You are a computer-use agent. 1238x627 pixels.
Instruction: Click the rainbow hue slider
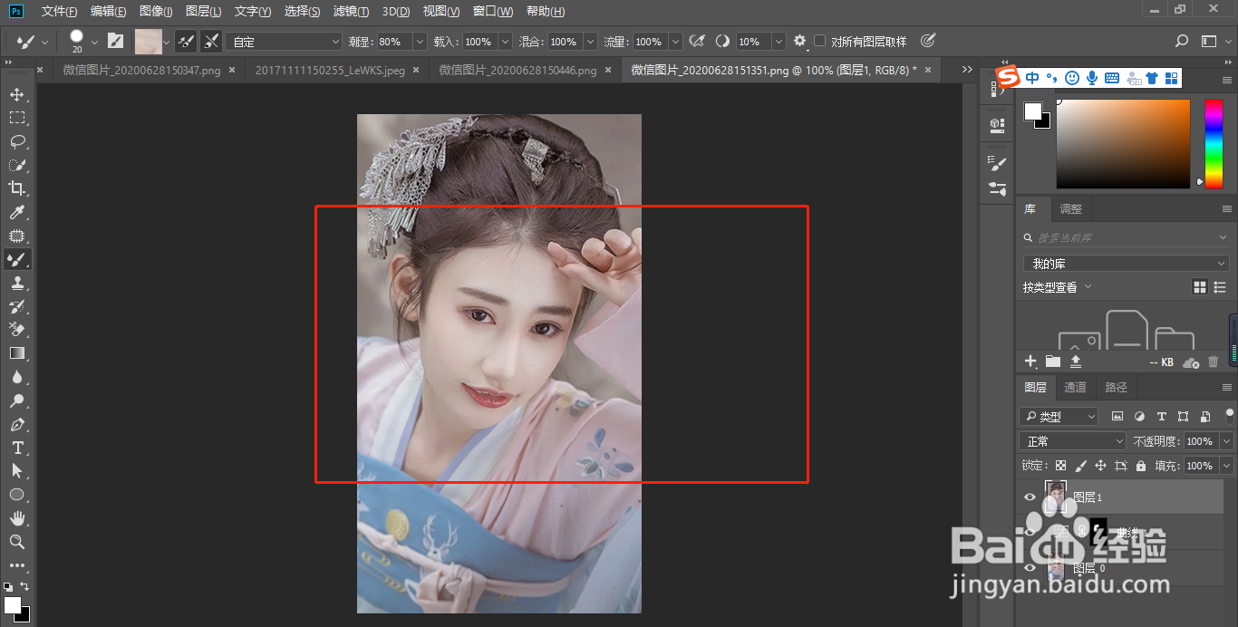[1213, 143]
